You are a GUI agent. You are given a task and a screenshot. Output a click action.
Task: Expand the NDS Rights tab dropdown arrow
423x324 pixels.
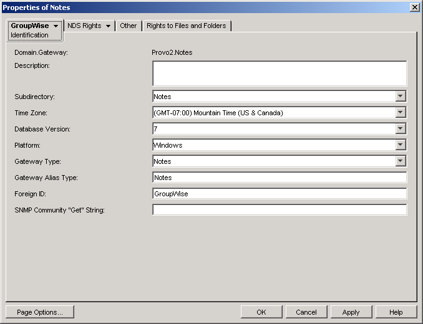coord(108,26)
